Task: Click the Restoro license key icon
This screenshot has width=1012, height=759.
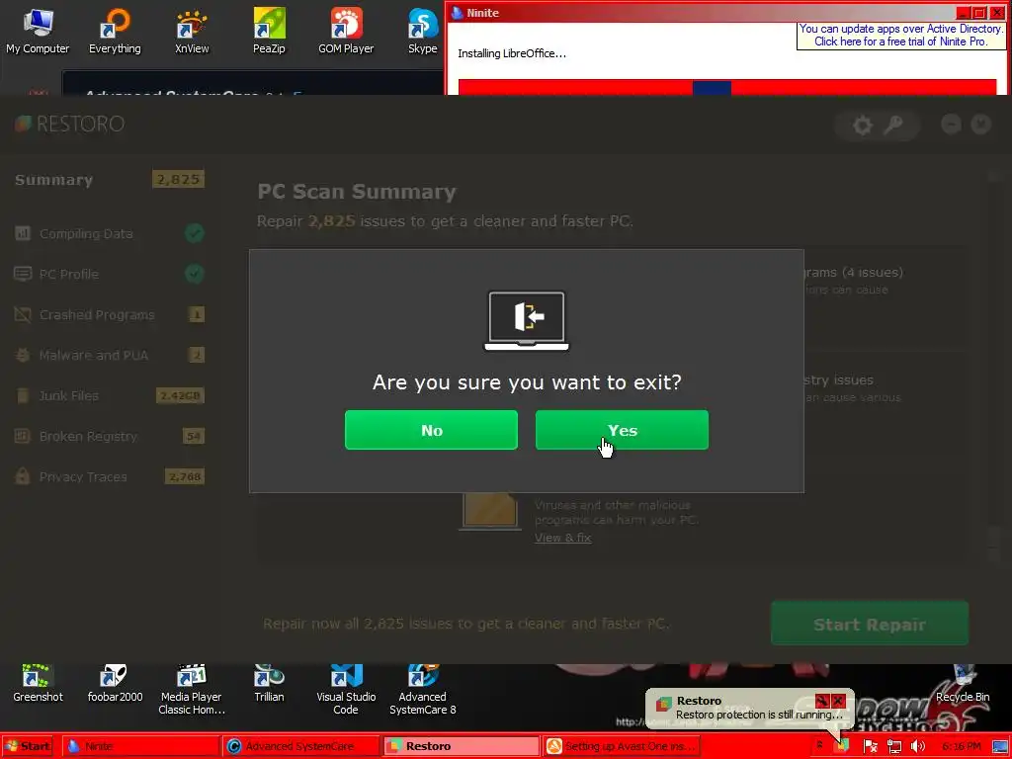Action: (x=893, y=125)
